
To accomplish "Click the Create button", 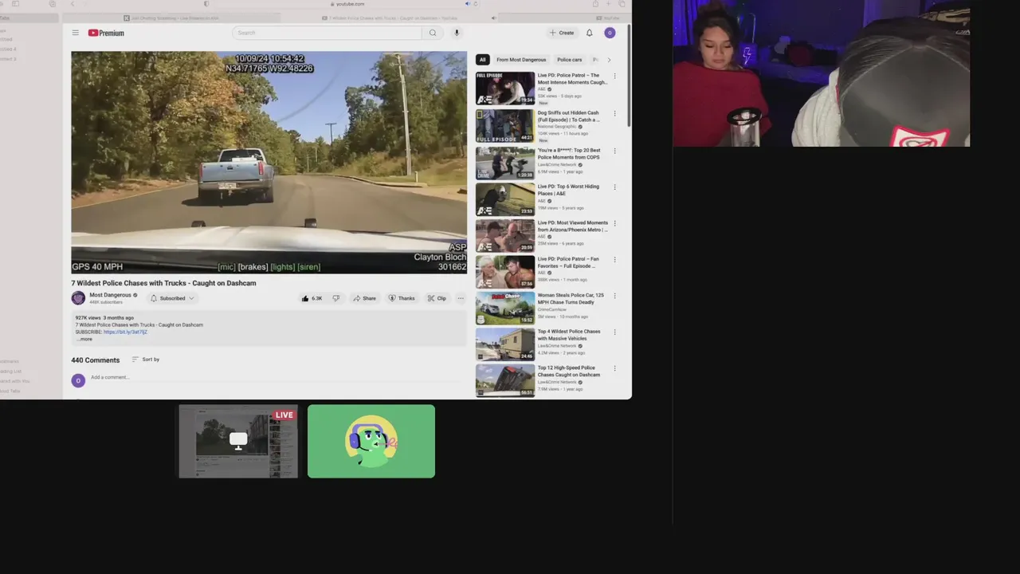I will pyautogui.click(x=562, y=33).
